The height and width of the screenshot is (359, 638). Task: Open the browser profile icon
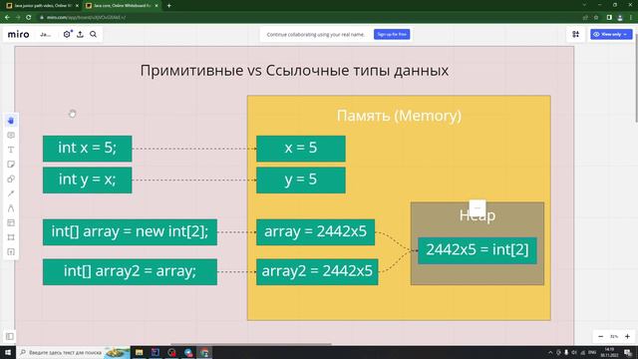pyautogui.click(x=620, y=18)
